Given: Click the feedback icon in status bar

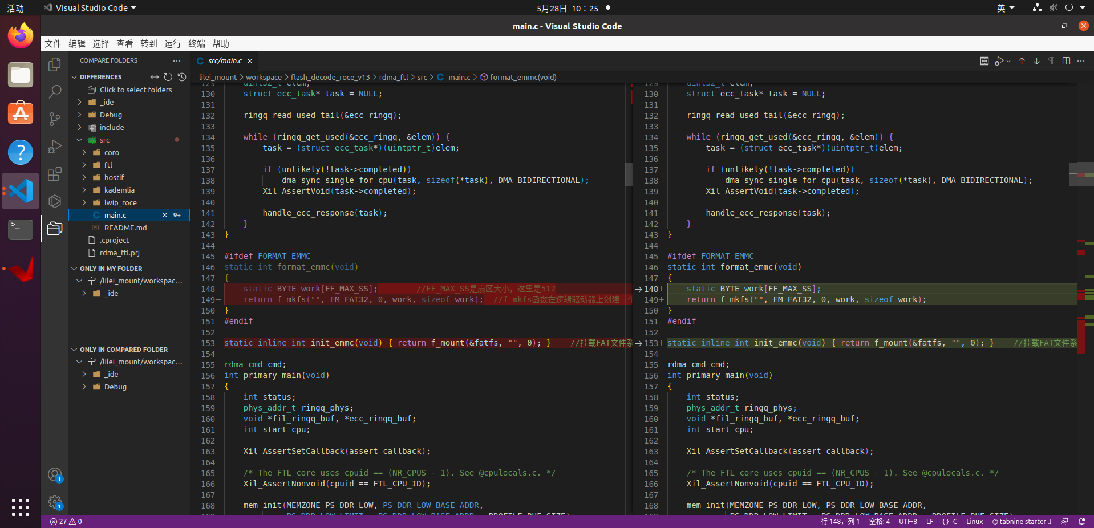Looking at the screenshot, I should point(1064,522).
